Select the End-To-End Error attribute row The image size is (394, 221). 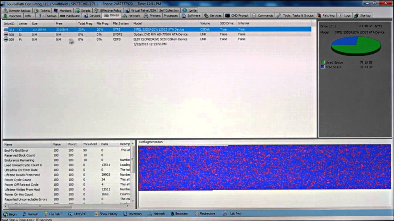point(67,150)
